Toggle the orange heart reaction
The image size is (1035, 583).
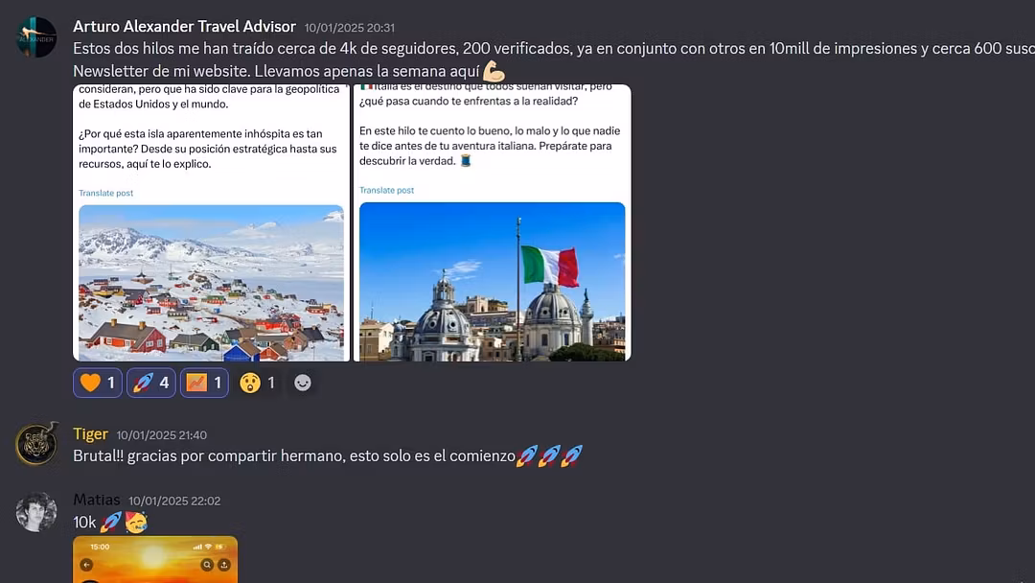(x=97, y=383)
